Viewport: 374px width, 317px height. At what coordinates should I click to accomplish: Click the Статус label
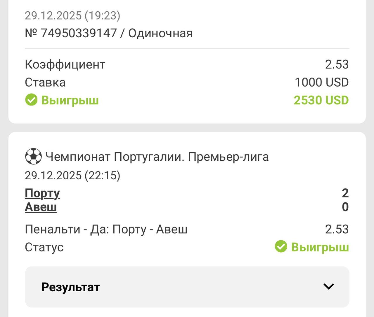coord(44,247)
